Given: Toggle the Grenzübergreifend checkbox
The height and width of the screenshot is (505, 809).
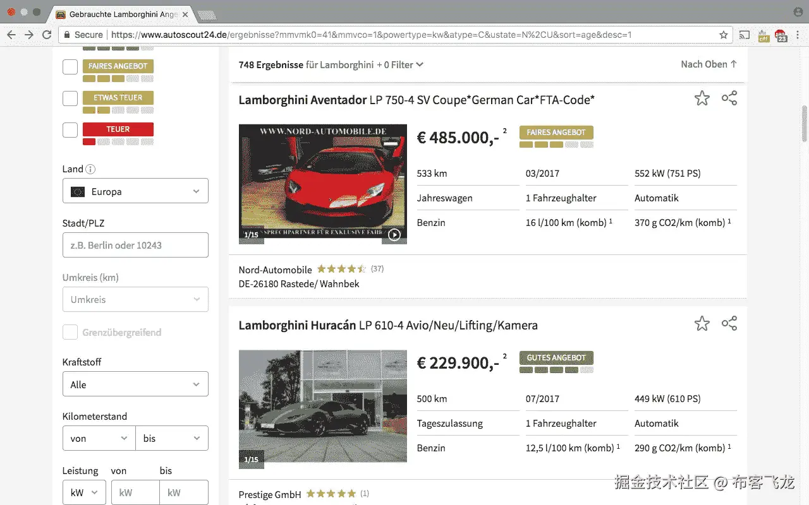Looking at the screenshot, I should pyautogui.click(x=70, y=332).
